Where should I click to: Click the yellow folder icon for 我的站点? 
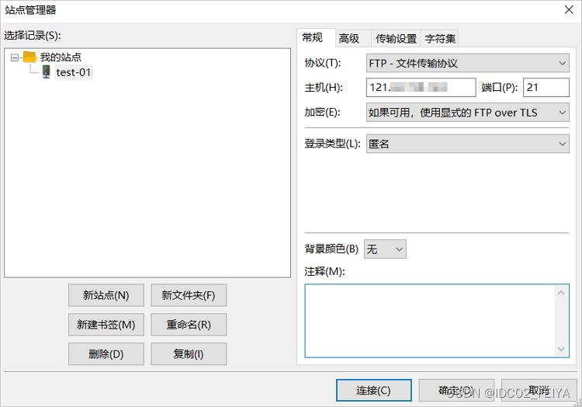click(29, 57)
